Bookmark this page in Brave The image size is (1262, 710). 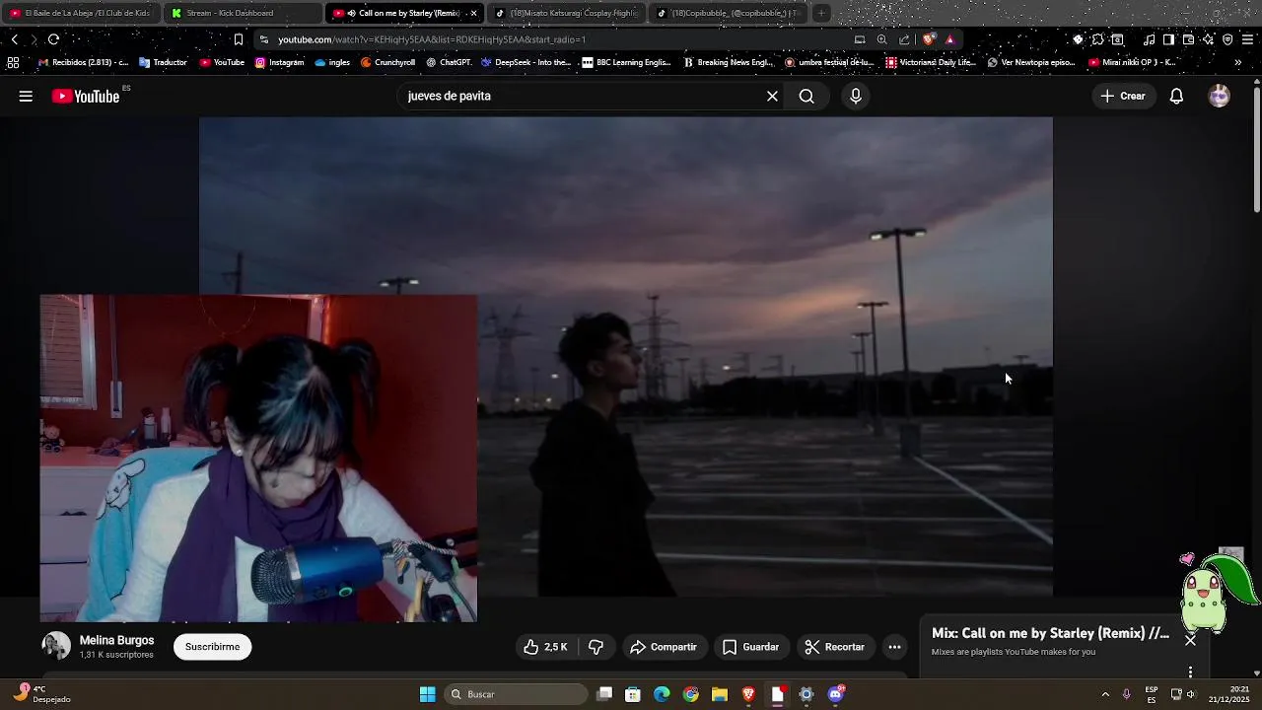click(x=238, y=39)
